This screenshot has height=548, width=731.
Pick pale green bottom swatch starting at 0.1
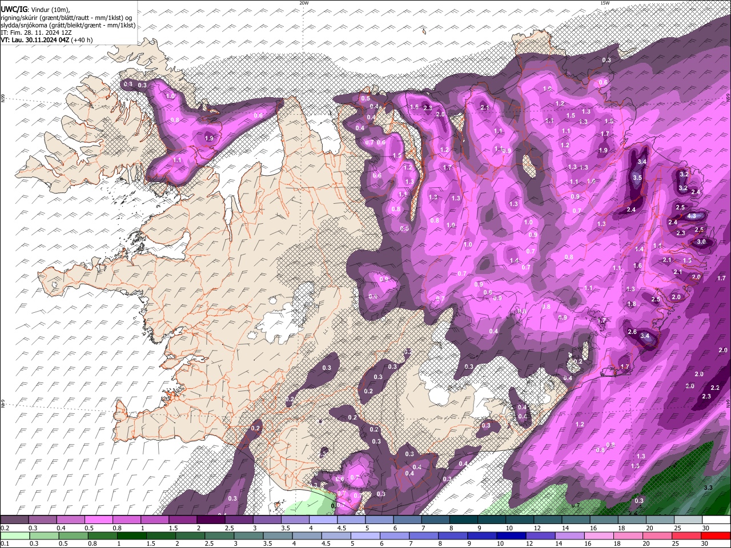pyautogui.click(x=15, y=536)
